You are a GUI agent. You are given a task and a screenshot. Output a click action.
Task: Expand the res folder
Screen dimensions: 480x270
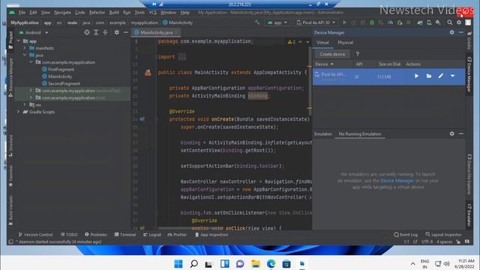click(x=25, y=105)
